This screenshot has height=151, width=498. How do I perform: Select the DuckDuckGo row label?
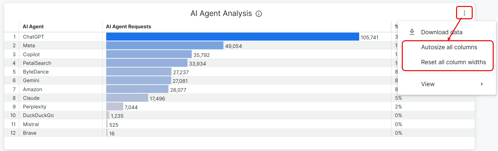[38, 115]
